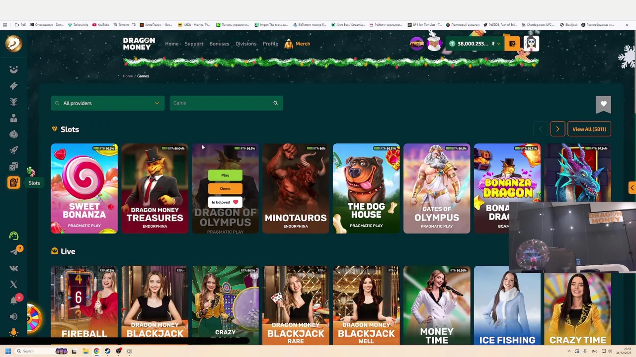Open Sweet Bonanza slot thumbnail
Screen dimensions: 636x357
click(84, 188)
